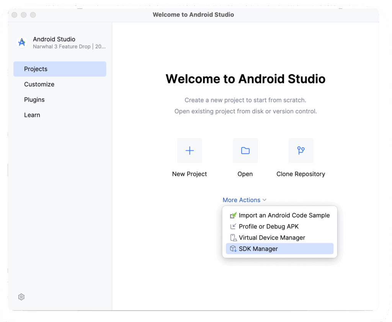
Task: Choose Import an Android Code Sample
Action: coord(279,215)
